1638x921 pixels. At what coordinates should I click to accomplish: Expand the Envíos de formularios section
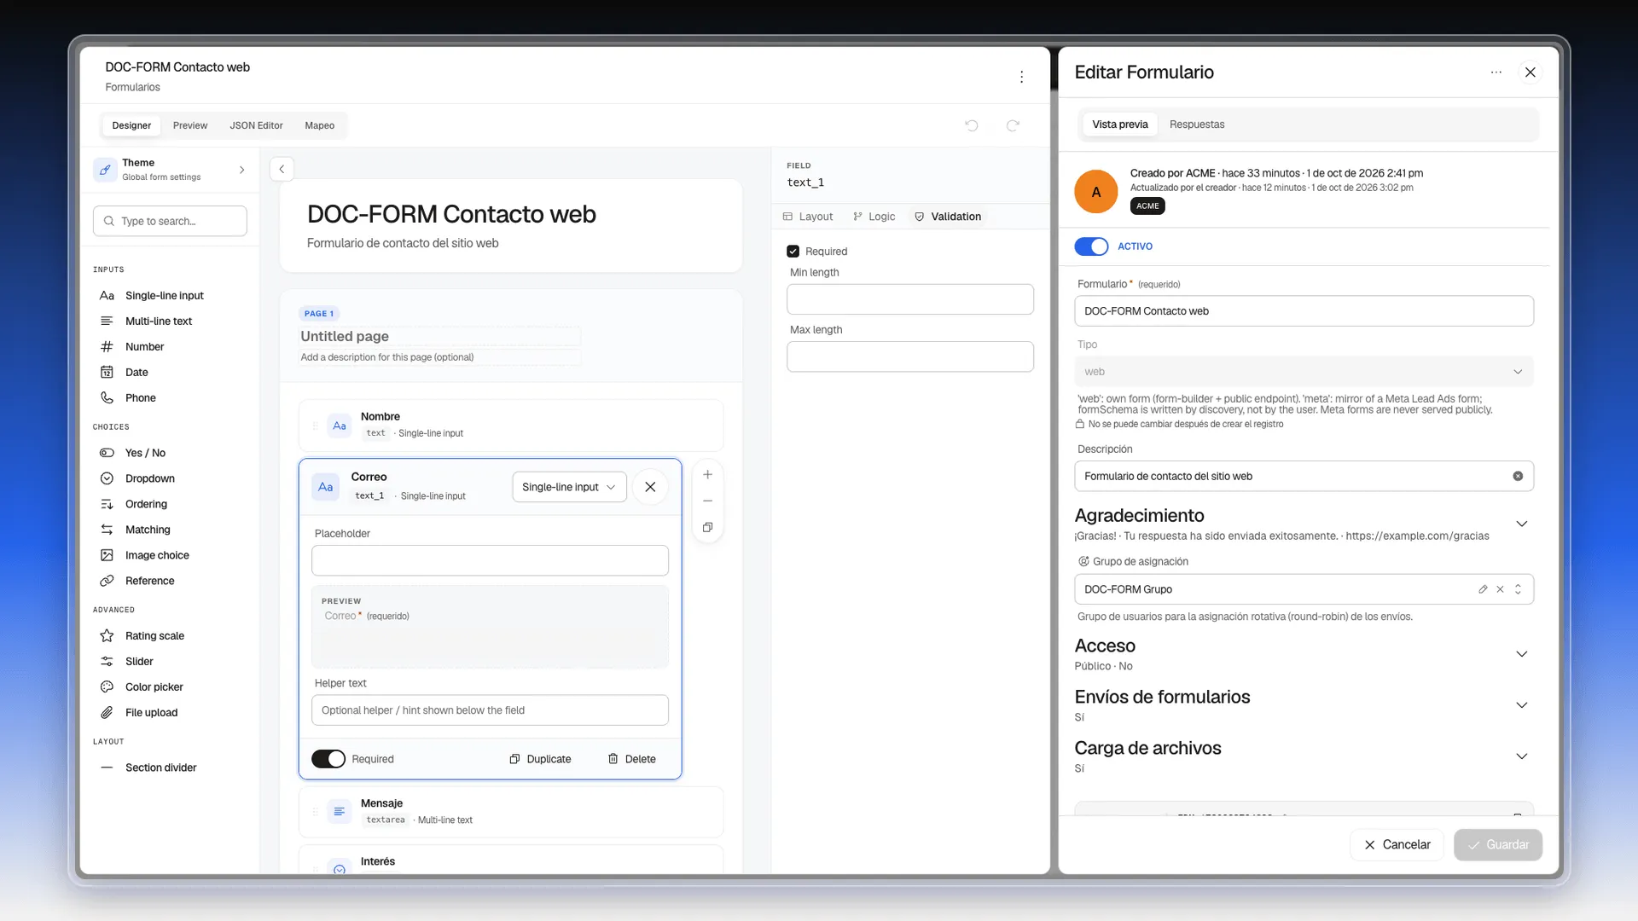click(x=1521, y=705)
